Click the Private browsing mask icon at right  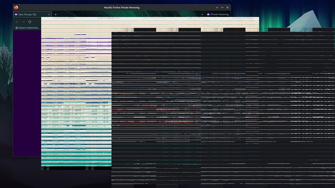tap(208, 14)
